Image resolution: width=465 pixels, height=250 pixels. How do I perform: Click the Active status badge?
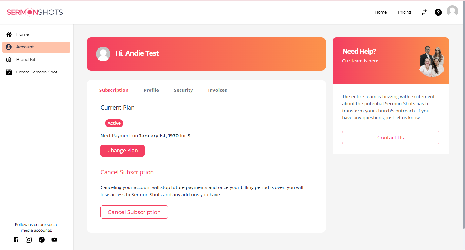tap(114, 123)
